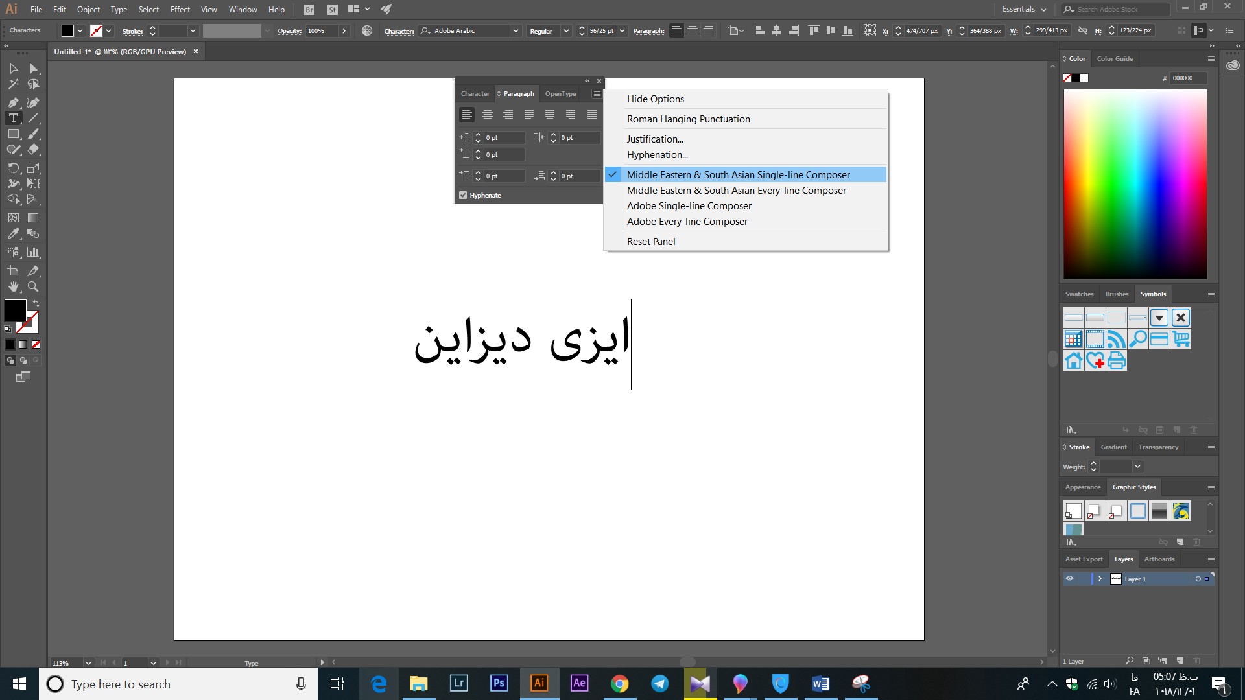The width and height of the screenshot is (1245, 700).
Task: Click the RSS symbol in Symbols panel
Action: coord(1116,339)
